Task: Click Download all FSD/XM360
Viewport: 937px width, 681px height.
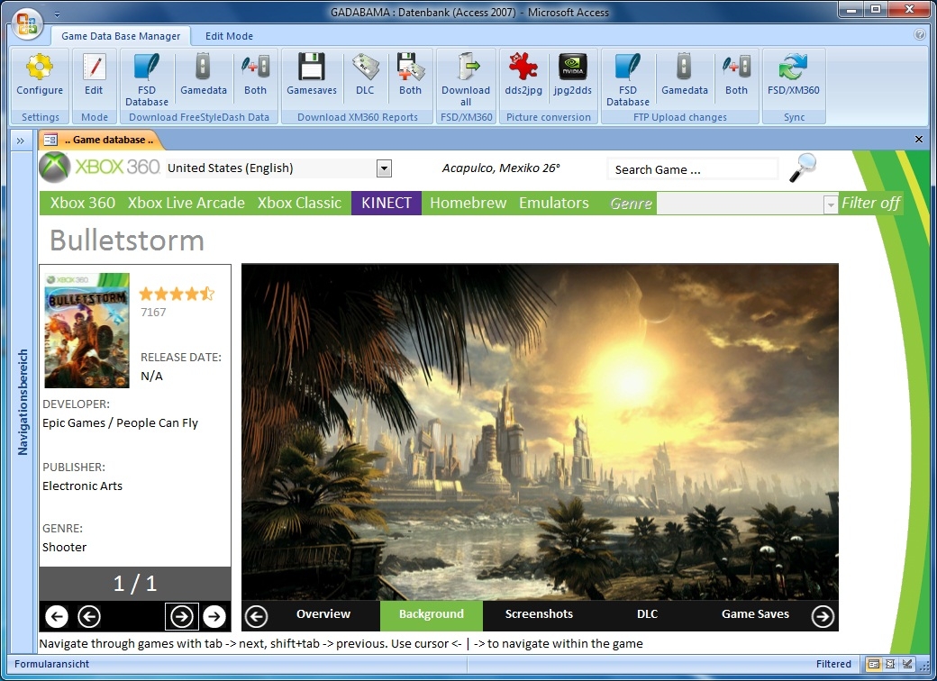Action: coord(466,79)
